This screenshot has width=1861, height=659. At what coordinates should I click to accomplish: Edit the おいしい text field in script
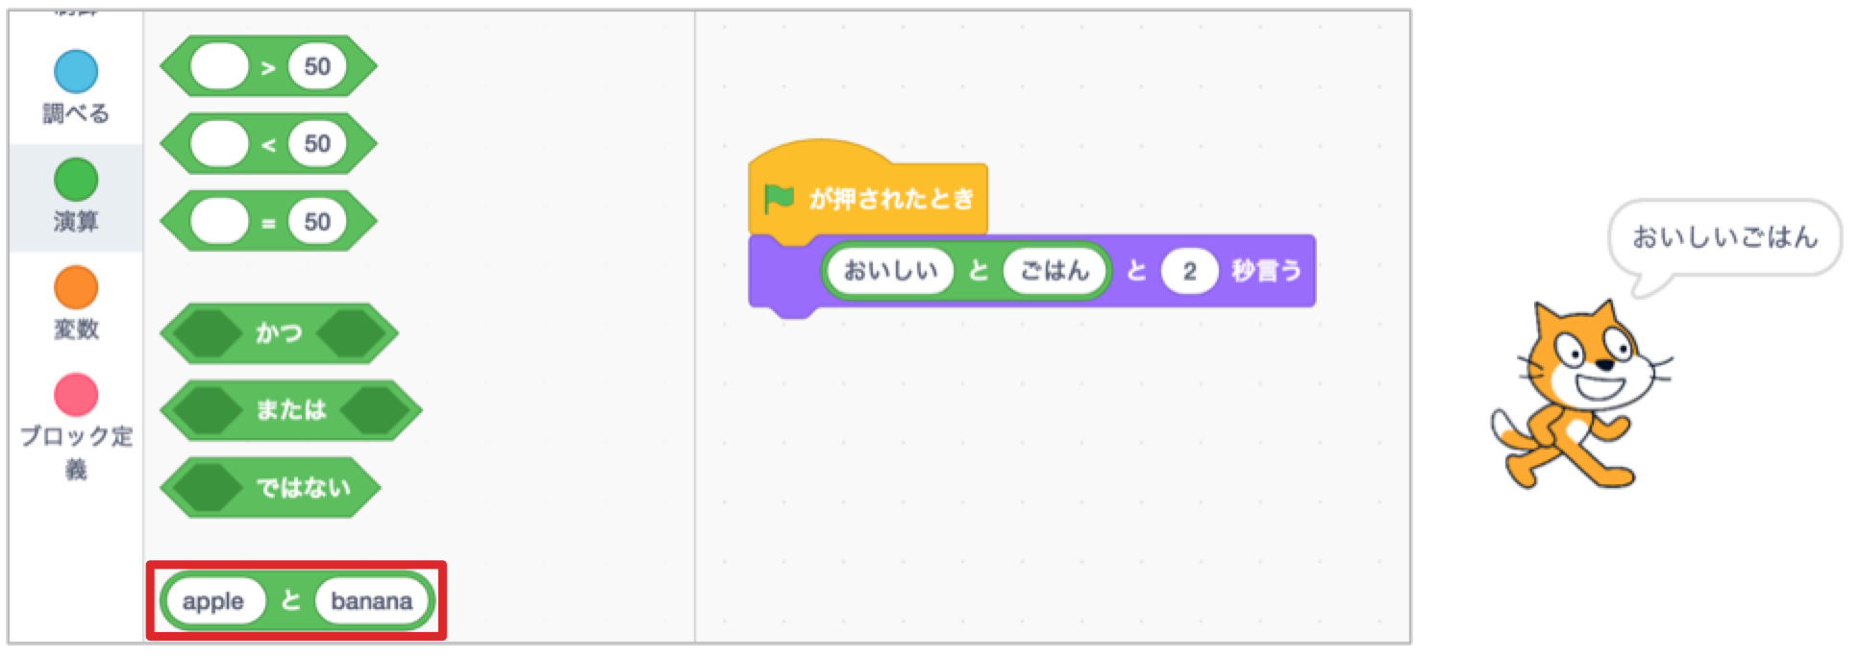(890, 271)
